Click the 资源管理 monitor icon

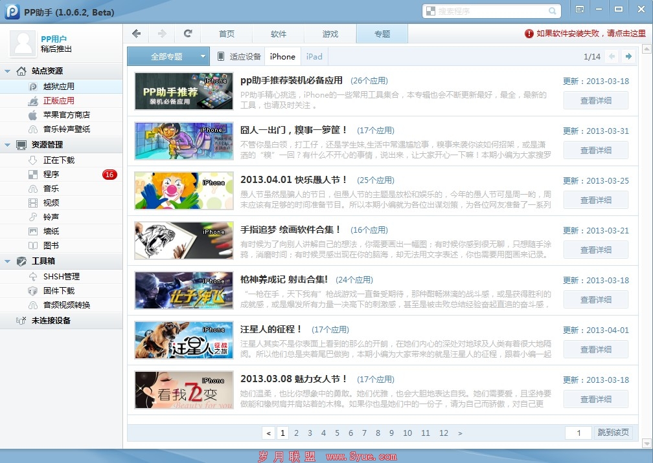[x=21, y=145]
